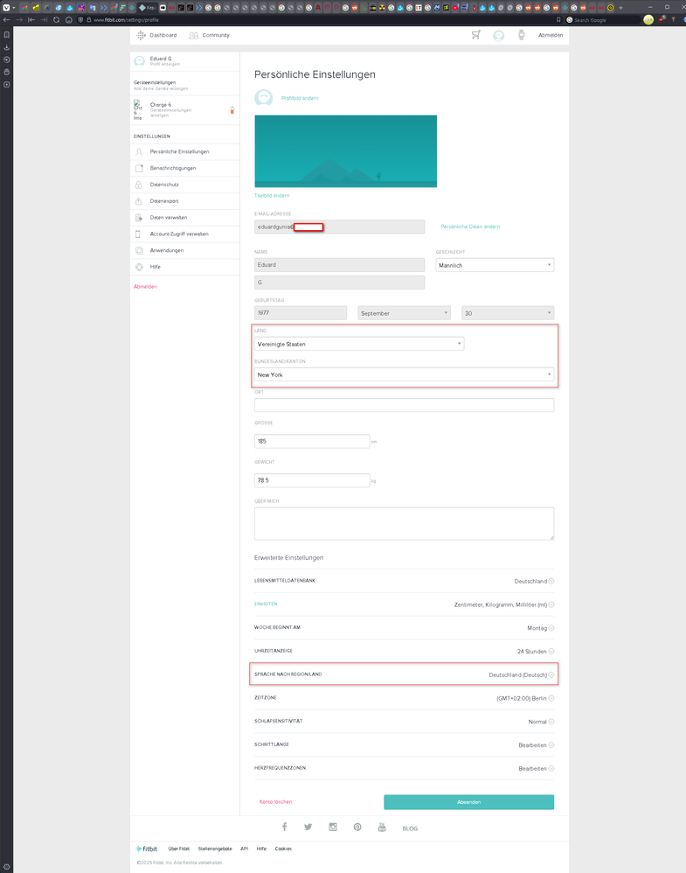
Task: Open the shopping cart icon in header
Action: tap(475, 35)
